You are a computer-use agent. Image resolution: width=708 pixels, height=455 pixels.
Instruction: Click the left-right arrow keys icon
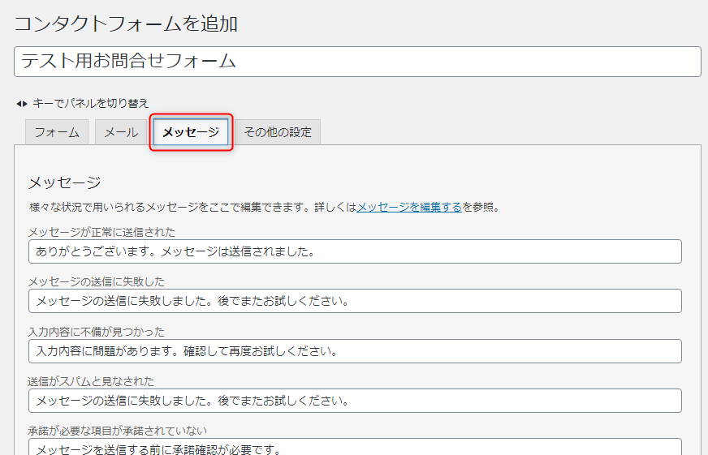[x=22, y=104]
